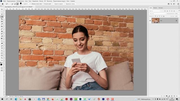180x101 pixels.
Task: Toggle layer filtering switch in Layers panel
Action: [179, 11]
